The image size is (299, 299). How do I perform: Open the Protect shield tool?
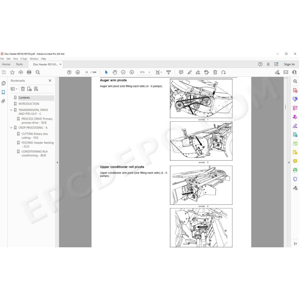tap(295, 179)
